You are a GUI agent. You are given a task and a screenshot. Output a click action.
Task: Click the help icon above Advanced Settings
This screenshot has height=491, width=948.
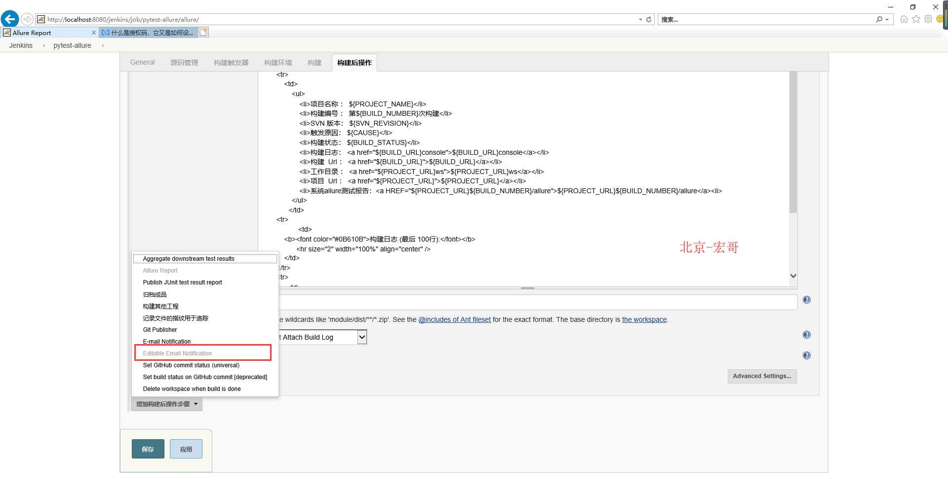pos(807,355)
